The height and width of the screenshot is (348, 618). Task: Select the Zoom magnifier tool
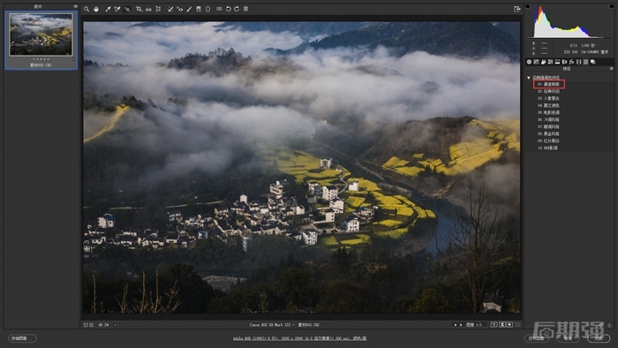[87, 9]
